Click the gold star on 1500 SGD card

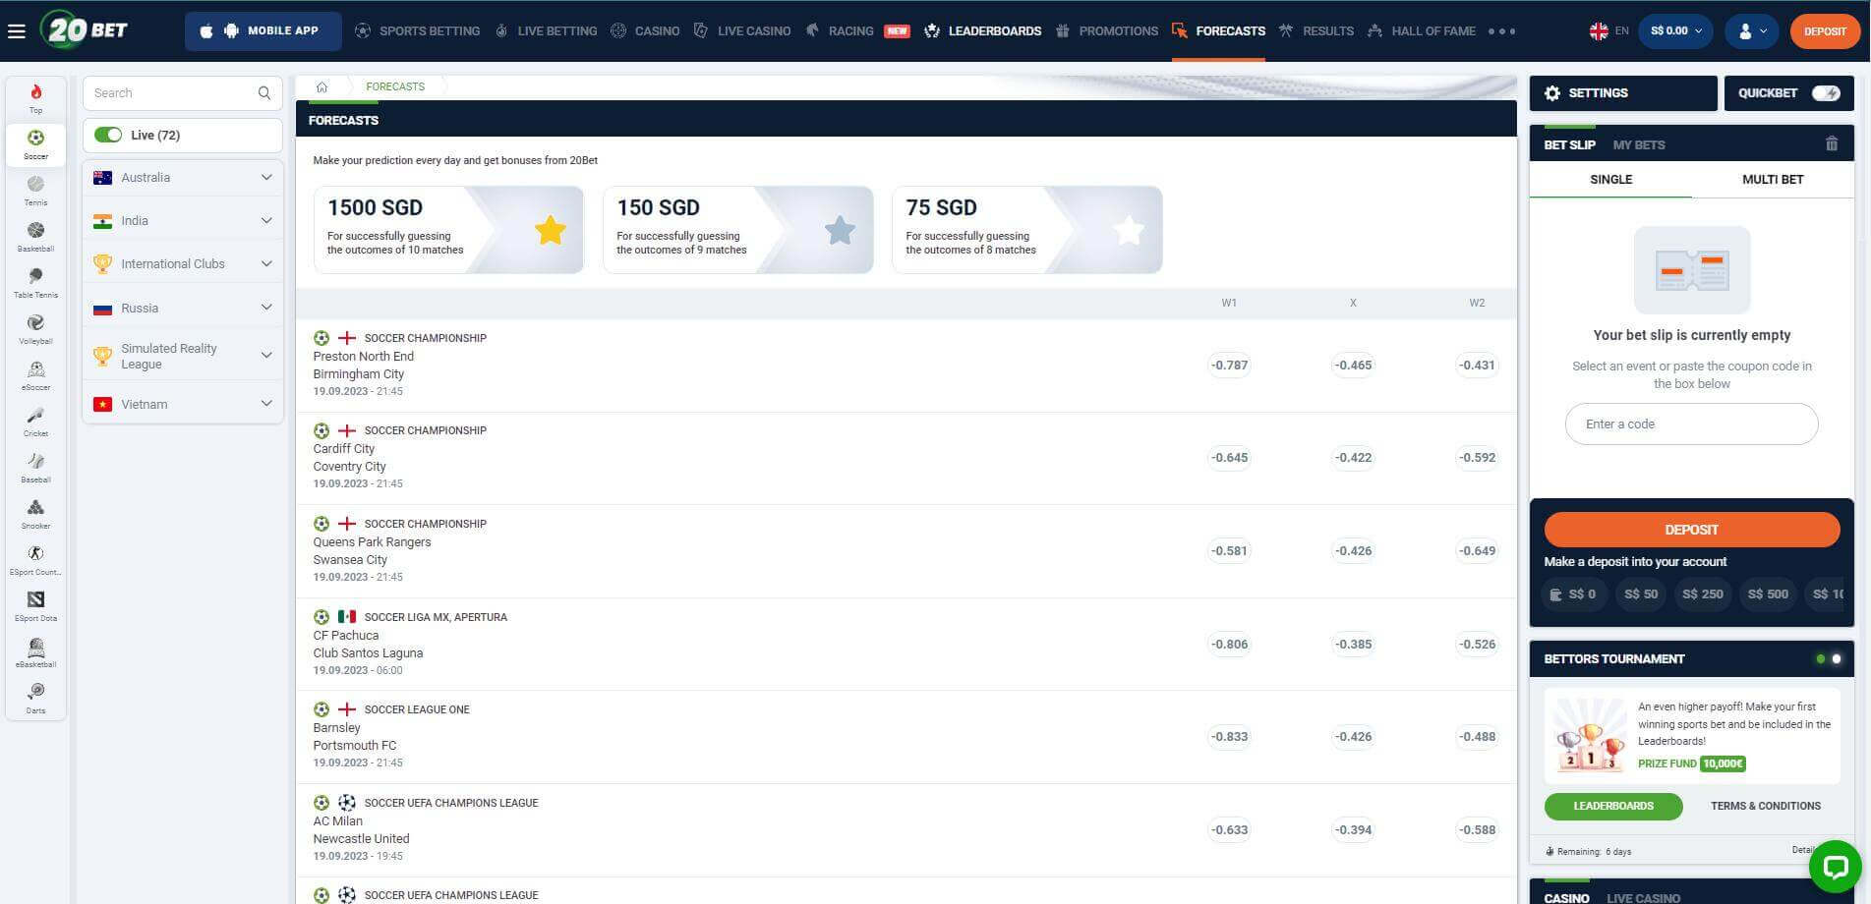(x=551, y=230)
